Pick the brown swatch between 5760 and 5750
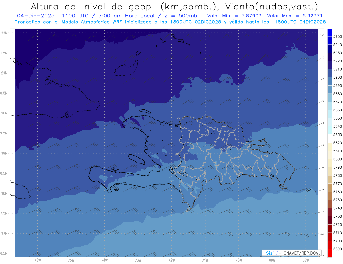Screen dimensions: 343x264 330,196
